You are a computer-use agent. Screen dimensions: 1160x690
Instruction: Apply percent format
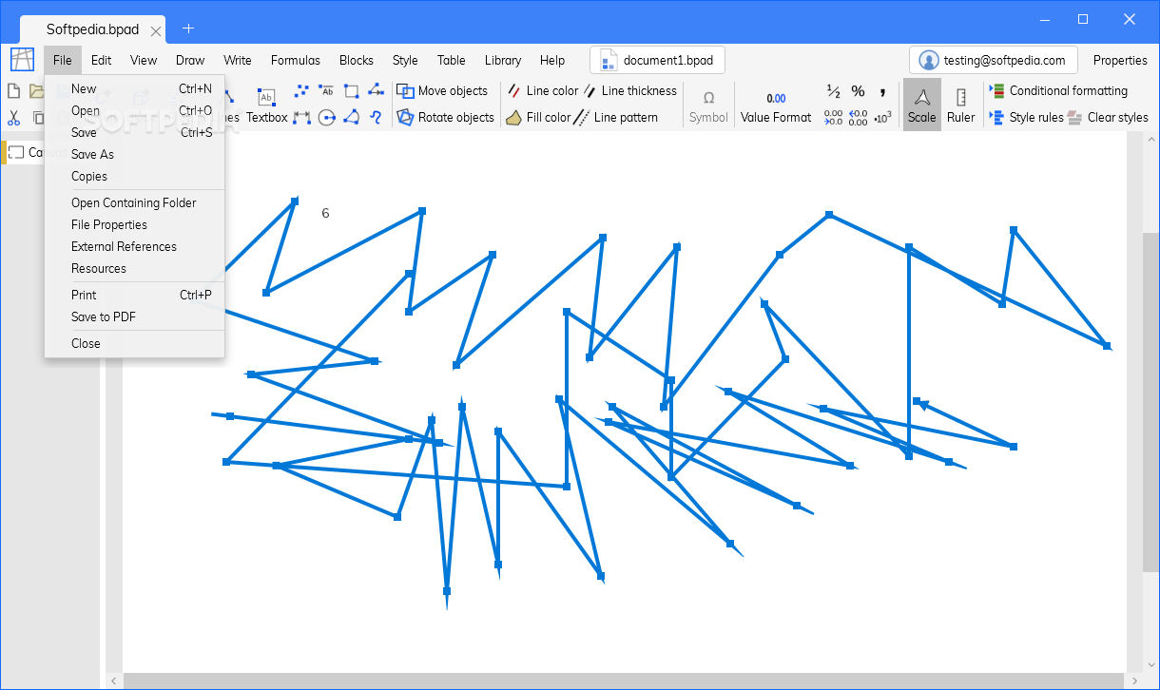point(858,91)
